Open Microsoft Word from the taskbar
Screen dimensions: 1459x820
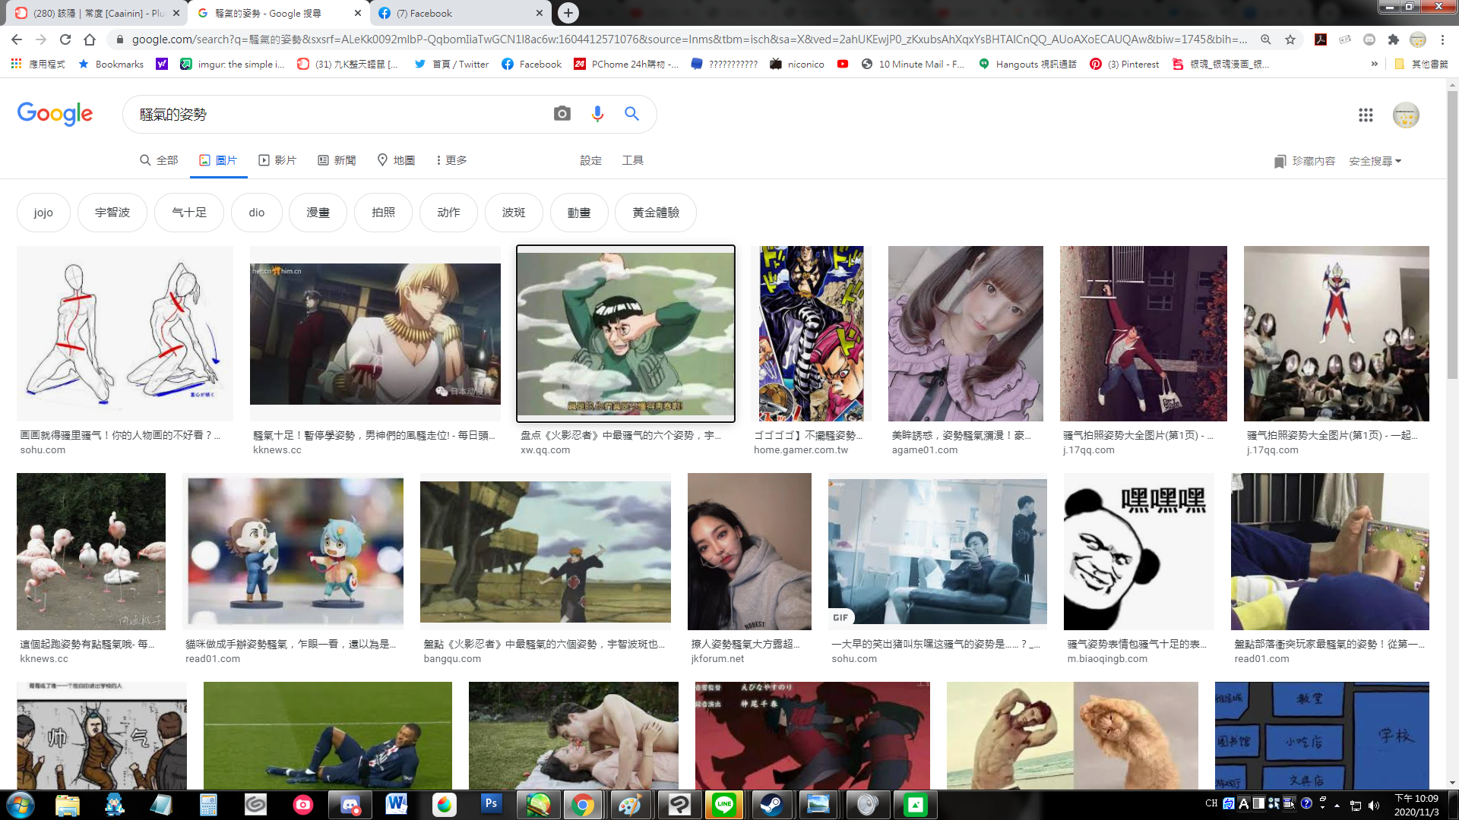(397, 805)
